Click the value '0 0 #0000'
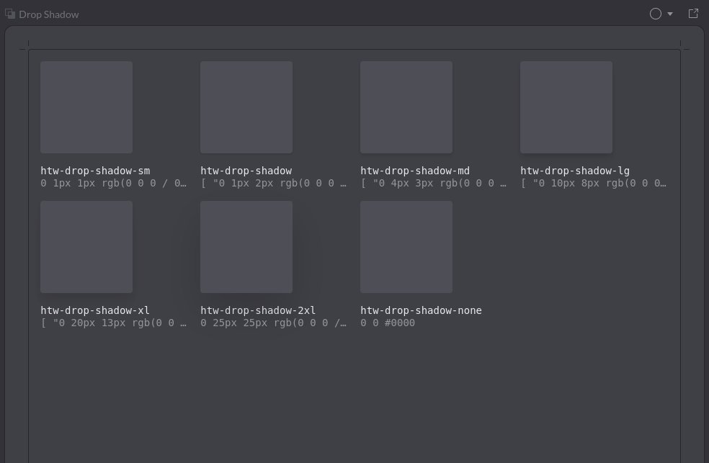The width and height of the screenshot is (709, 463). (x=388, y=323)
